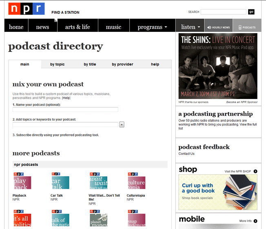266x229 pixels.
Task: Expand the programs dropdown menu
Action: click(152, 27)
